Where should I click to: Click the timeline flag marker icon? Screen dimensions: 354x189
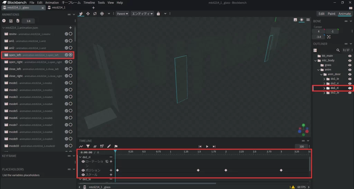tap(116, 146)
